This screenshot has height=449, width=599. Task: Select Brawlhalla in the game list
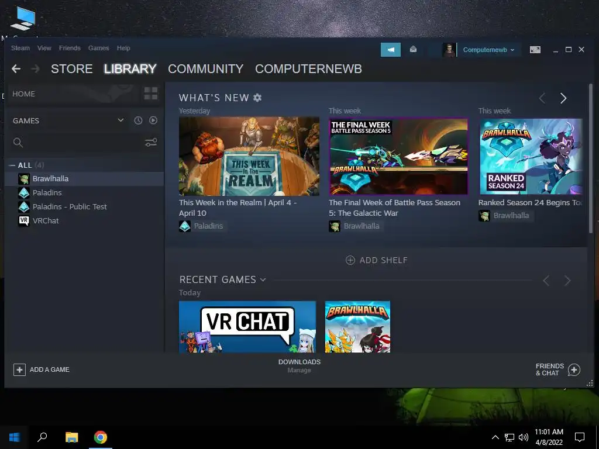click(x=84, y=179)
